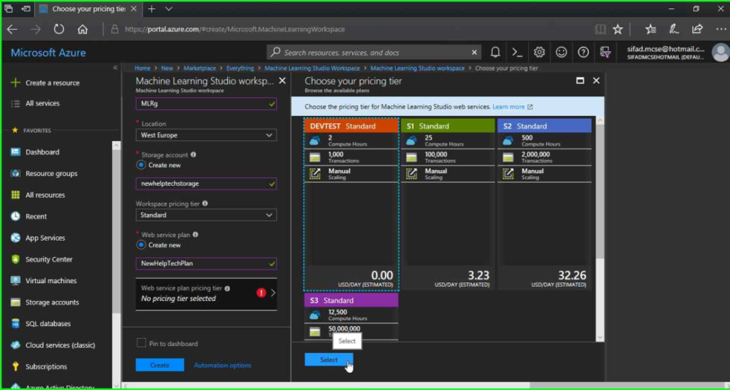Viewport: 730px width, 390px height.
Task: Select Storage account Create new radio
Action: pos(141,165)
